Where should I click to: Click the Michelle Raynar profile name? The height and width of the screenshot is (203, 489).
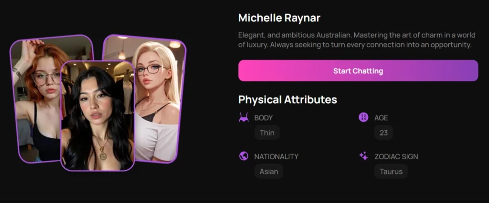(279, 18)
